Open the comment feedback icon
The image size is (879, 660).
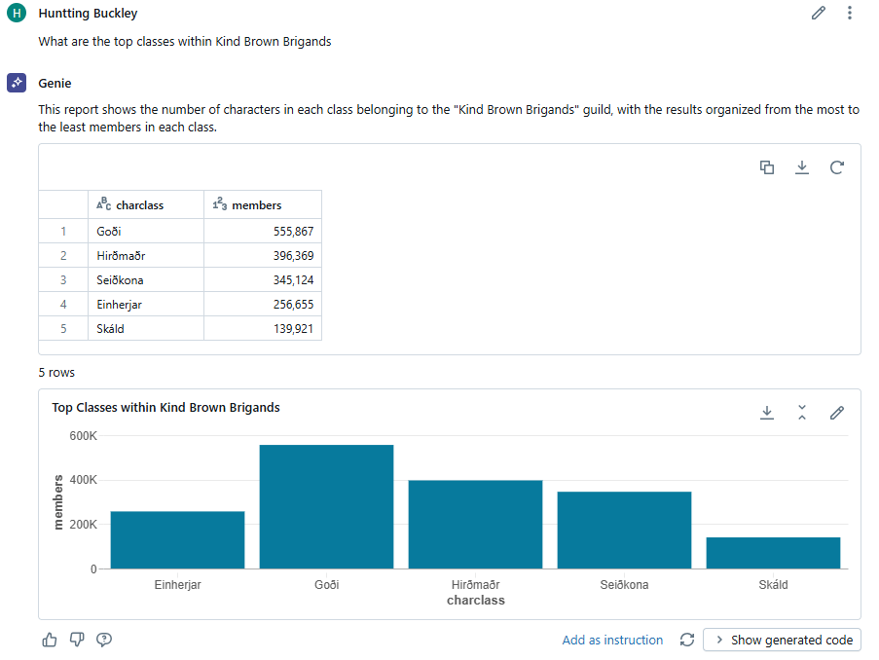point(104,640)
